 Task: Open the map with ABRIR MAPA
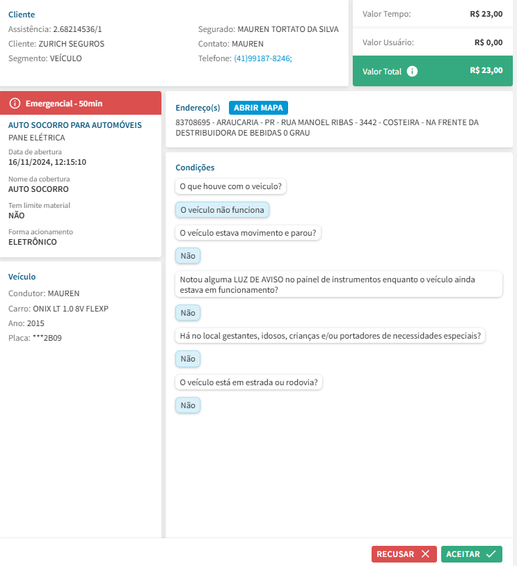coord(258,108)
